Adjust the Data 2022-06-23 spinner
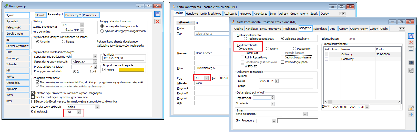The width and height of the screenshot is (418, 133). tap(277, 81)
